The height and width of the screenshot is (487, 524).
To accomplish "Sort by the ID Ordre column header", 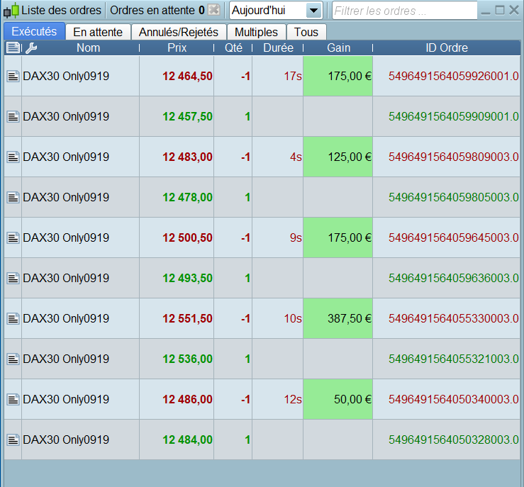I will [447, 48].
